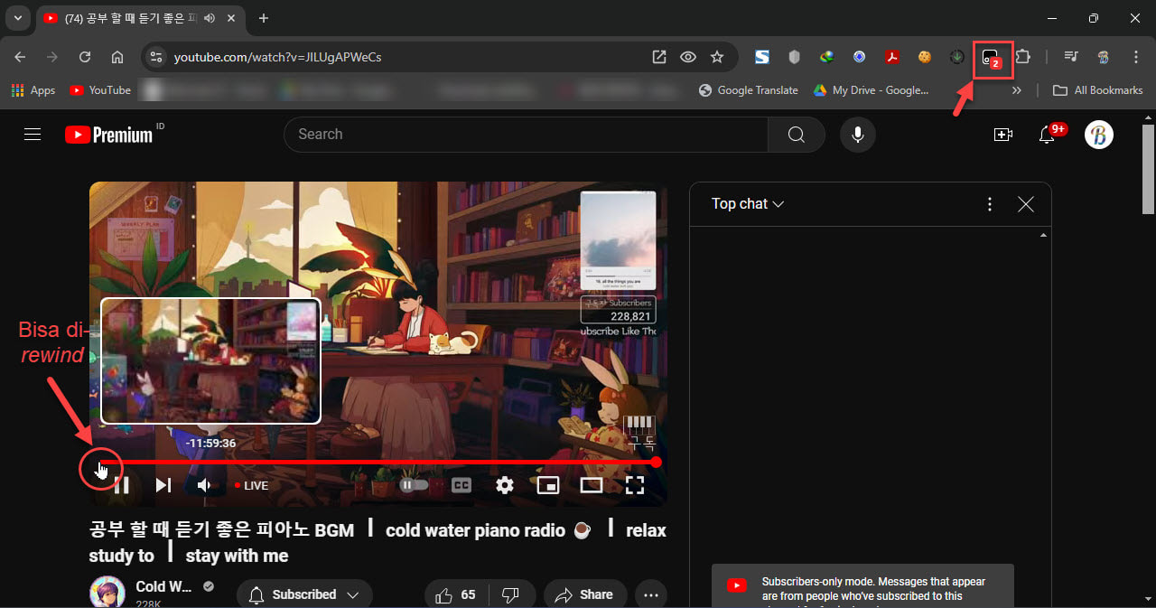Click the eye icon in the address bar
The width and height of the screenshot is (1156, 608).
(x=688, y=57)
